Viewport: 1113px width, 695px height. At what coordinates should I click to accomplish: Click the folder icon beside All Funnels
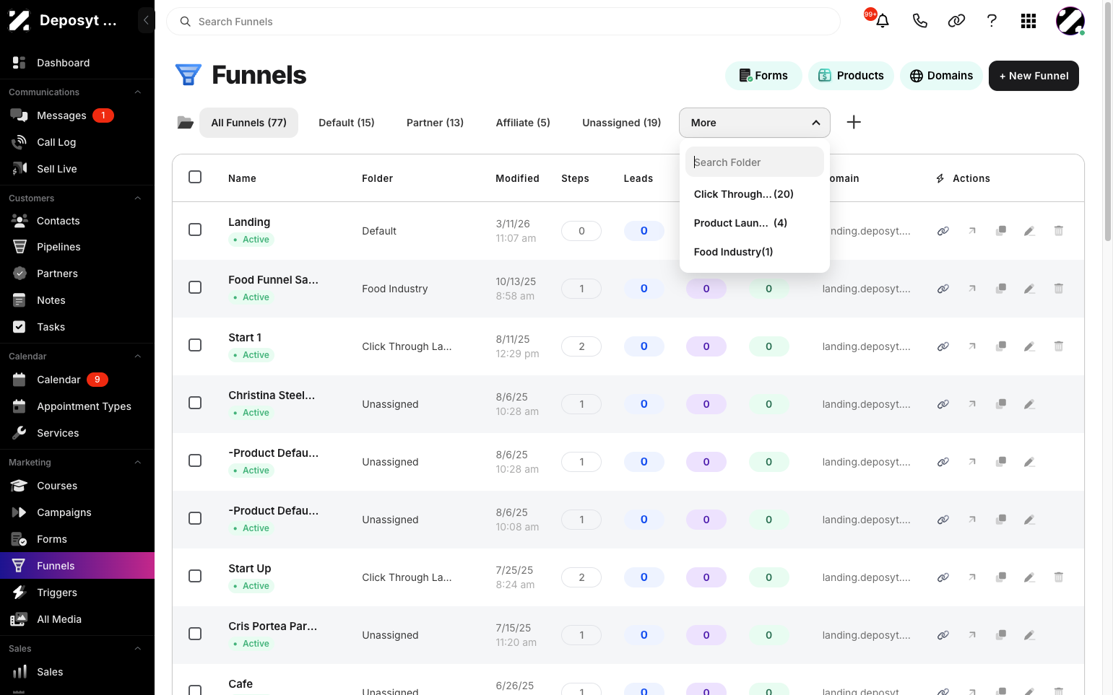click(x=186, y=123)
